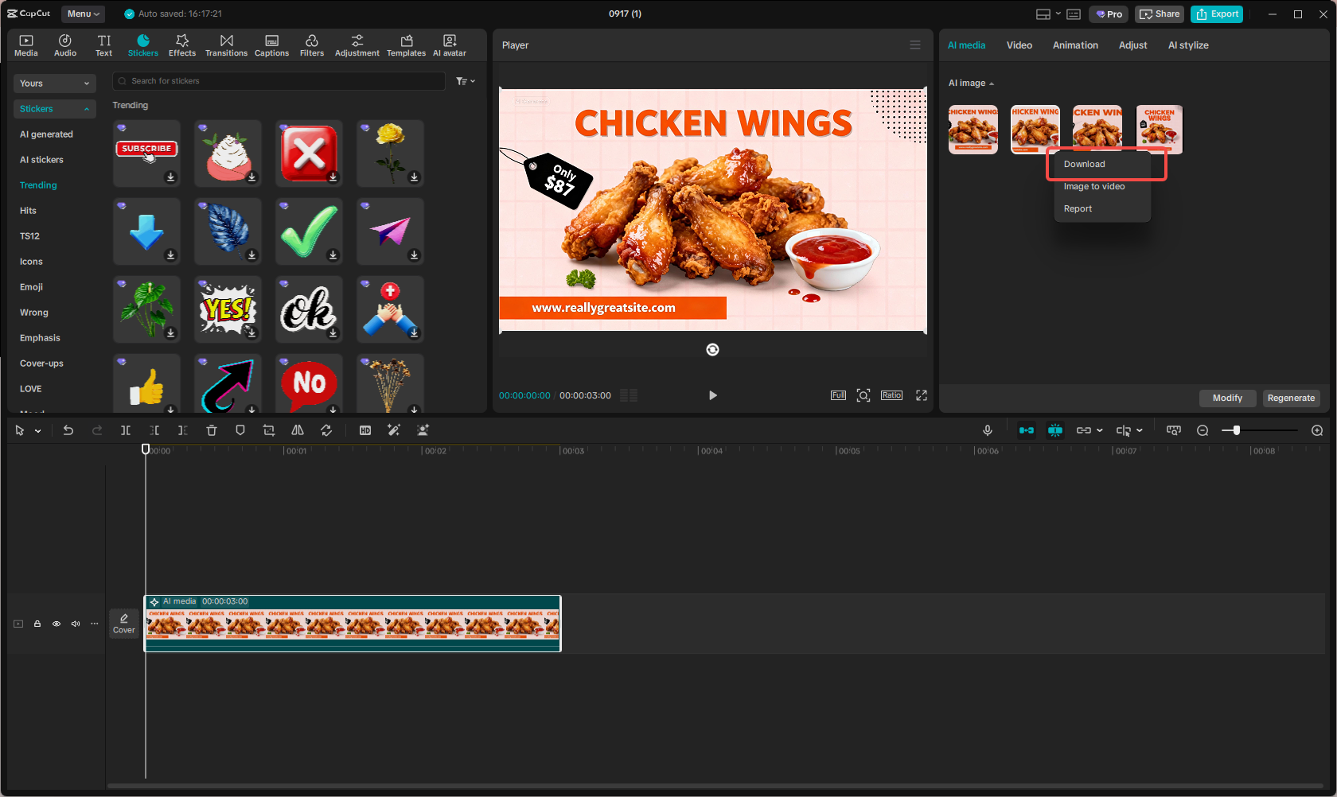Click the Split clip icon in timeline toolbar

click(125, 430)
